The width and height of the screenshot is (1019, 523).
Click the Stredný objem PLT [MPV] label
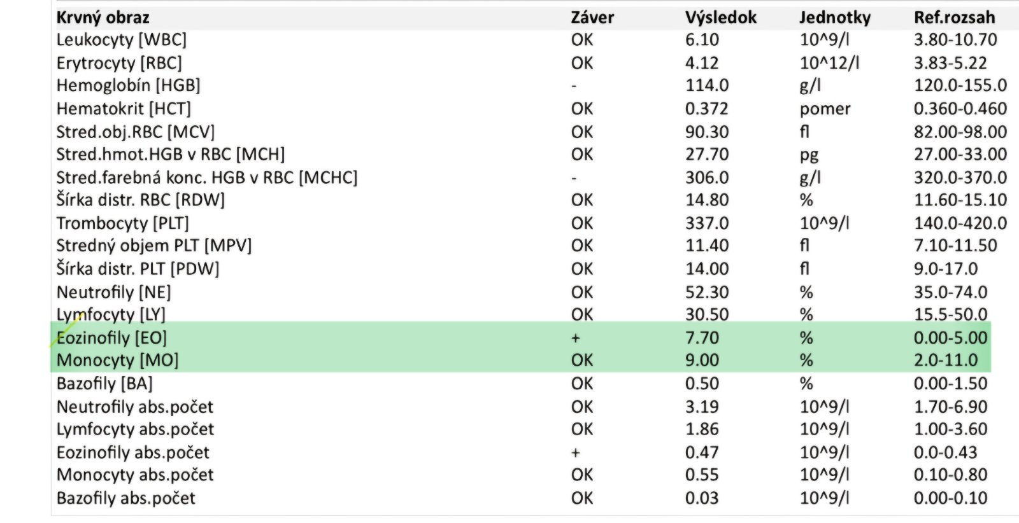click(x=153, y=246)
